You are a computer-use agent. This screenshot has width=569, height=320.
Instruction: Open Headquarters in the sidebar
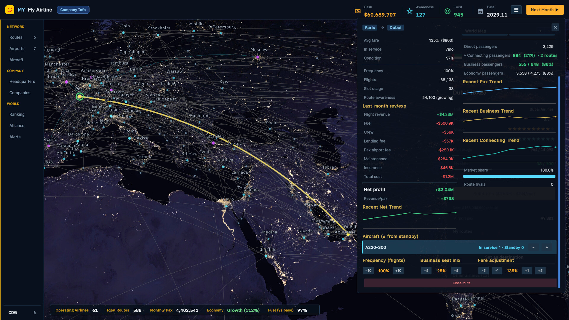[x=22, y=81]
